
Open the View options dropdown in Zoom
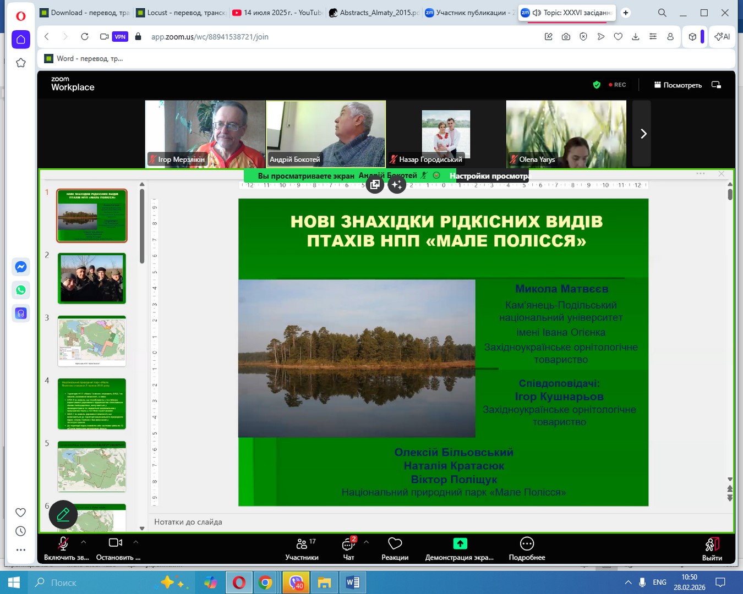coord(678,85)
